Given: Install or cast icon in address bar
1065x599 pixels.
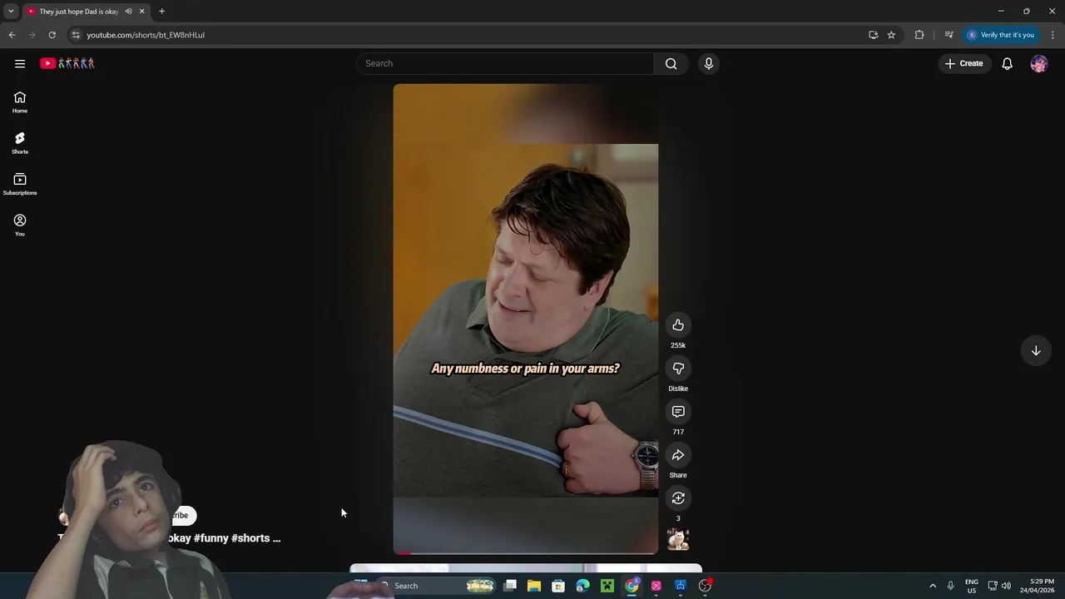Looking at the screenshot, I should pyautogui.click(x=873, y=35).
